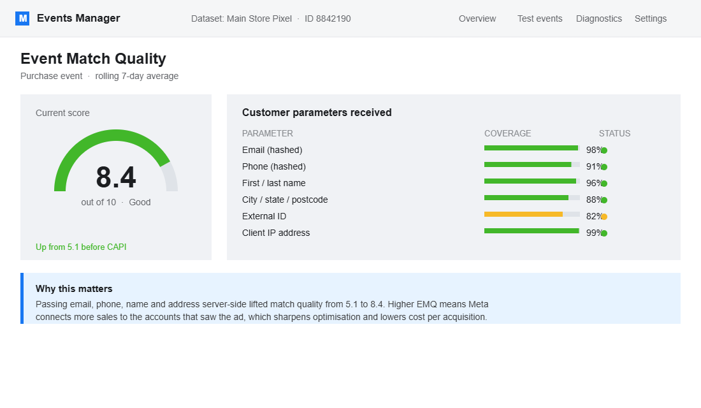701x408 pixels.
Task: Click the External ID orange coverage bar
Action: click(532, 214)
